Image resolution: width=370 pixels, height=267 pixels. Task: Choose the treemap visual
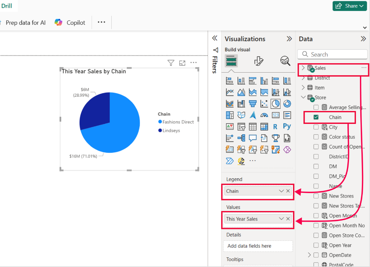pos(229,115)
